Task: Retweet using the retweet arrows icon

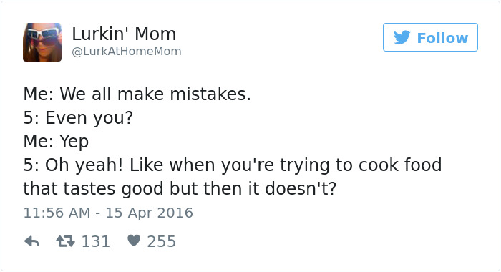Action: [66, 241]
